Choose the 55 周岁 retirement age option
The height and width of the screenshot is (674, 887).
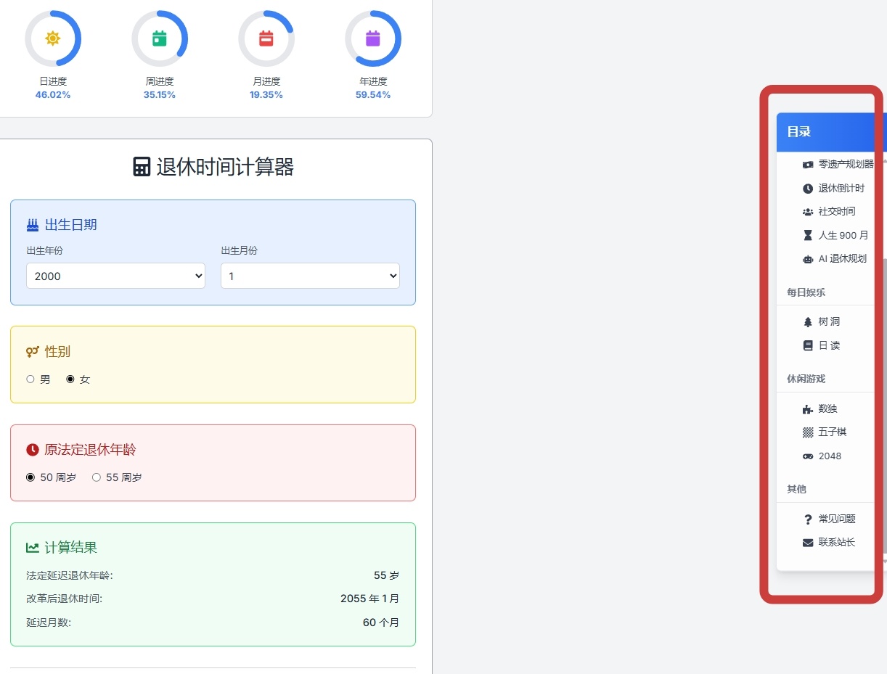coord(97,477)
